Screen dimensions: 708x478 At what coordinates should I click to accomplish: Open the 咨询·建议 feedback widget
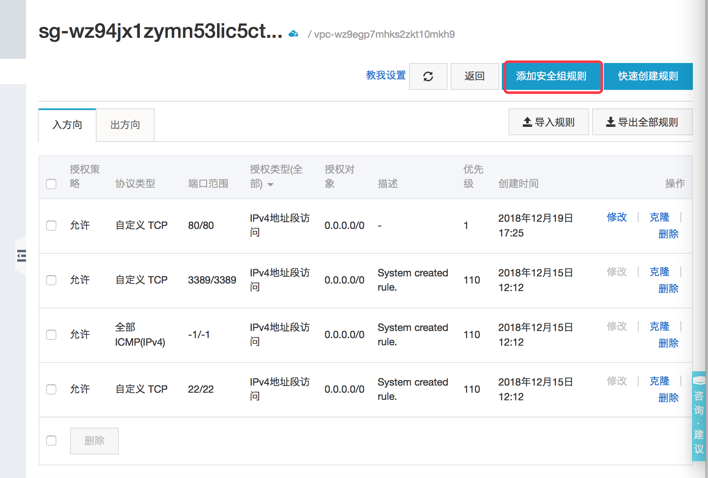(x=699, y=416)
